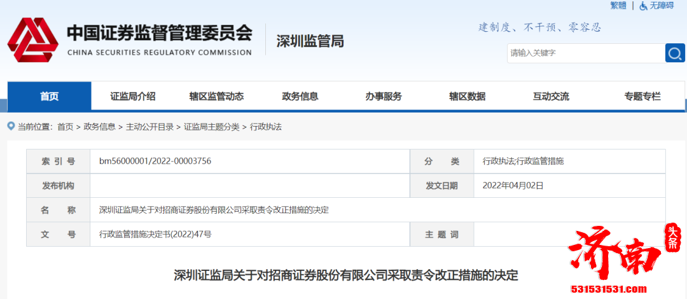Screen dimensions: 687x299
Task: Open the 互动交流 menu item
Action: coord(551,97)
